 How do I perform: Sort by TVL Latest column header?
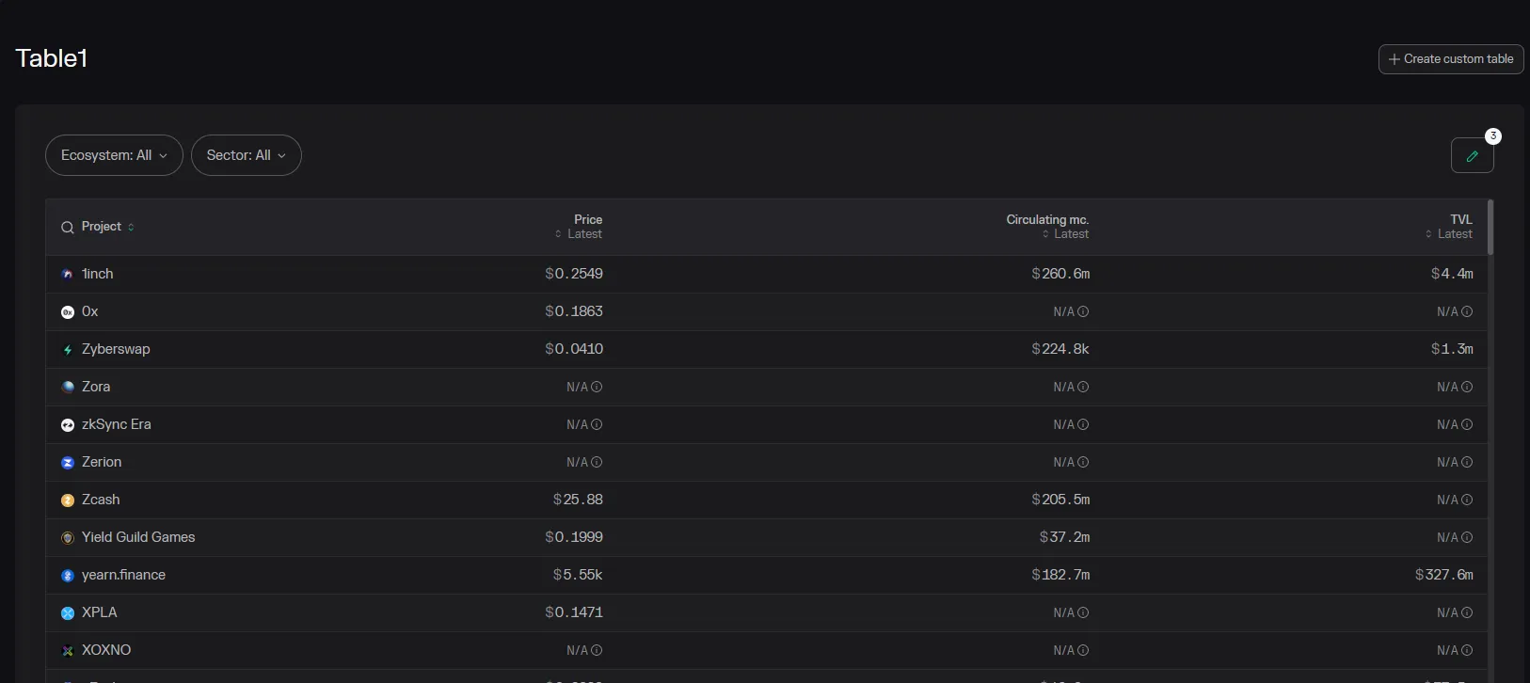click(1449, 227)
